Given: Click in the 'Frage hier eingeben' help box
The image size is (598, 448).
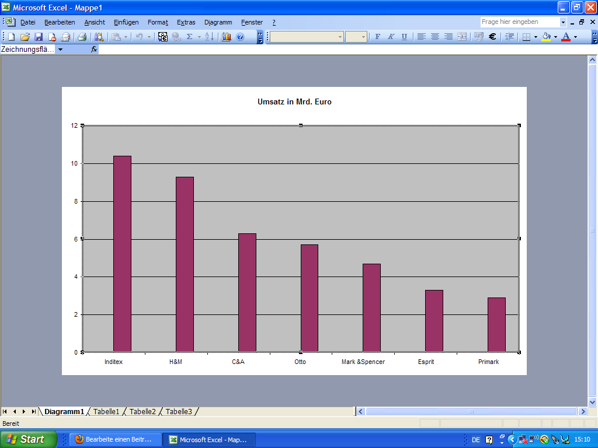Looking at the screenshot, I should point(520,22).
